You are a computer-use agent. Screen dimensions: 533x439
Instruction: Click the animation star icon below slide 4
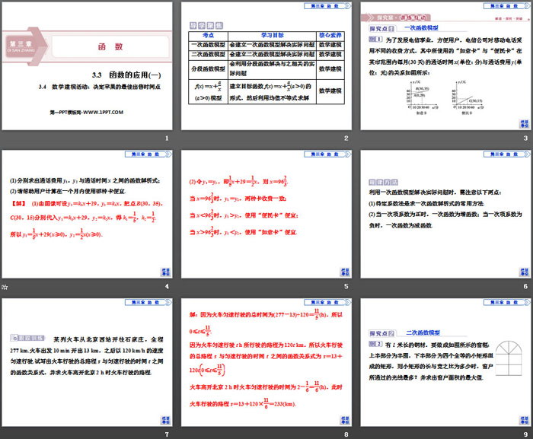click(5, 287)
